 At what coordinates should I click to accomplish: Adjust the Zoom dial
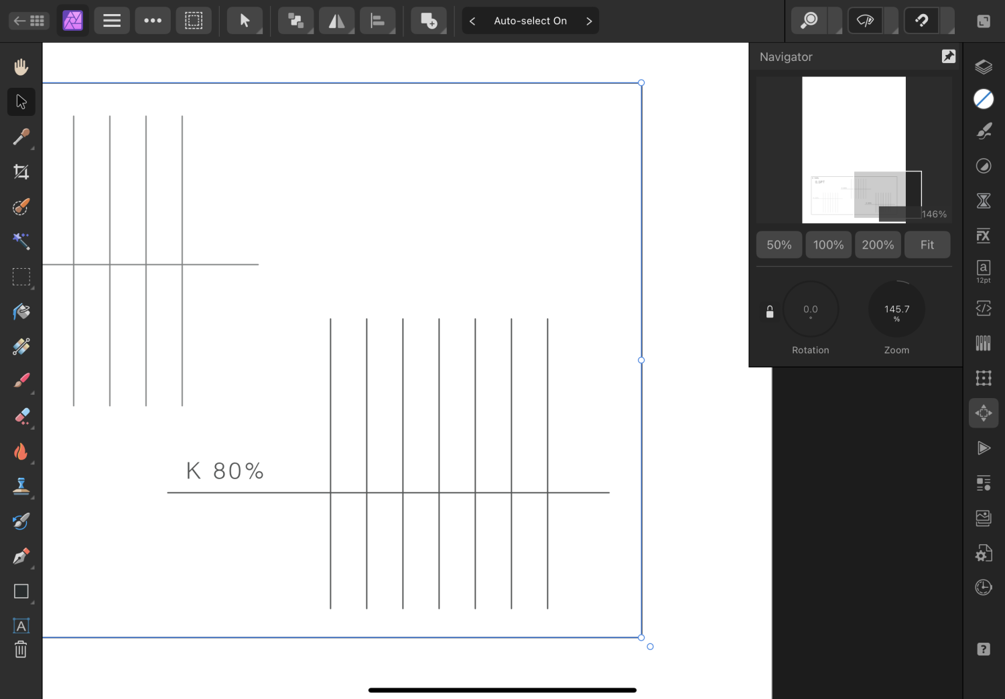(896, 309)
